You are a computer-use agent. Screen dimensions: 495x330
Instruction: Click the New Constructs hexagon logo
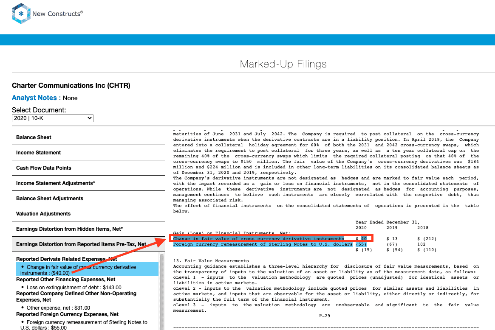(x=21, y=14)
